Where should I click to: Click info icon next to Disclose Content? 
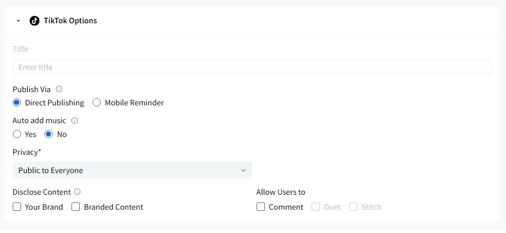point(77,192)
